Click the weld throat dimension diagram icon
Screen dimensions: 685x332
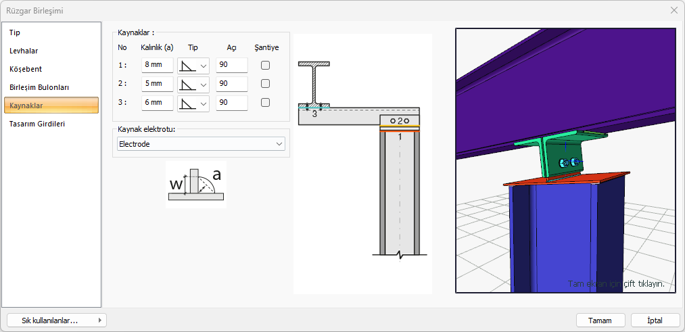(x=195, y=184)
